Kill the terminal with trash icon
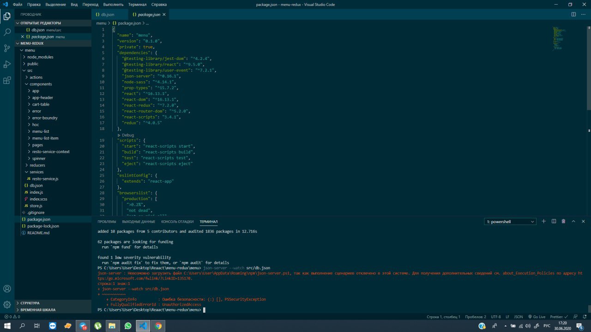The image size is (591, 332). 563,221
